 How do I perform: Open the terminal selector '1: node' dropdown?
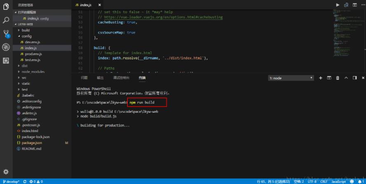[291, 78]
